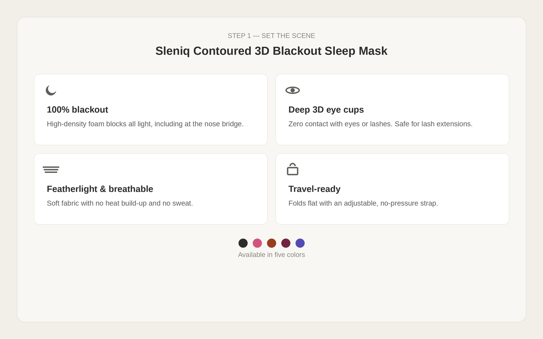Click the three-line breathable fabric icon
The image size is (543, 339).
click(x=51, y=169)
